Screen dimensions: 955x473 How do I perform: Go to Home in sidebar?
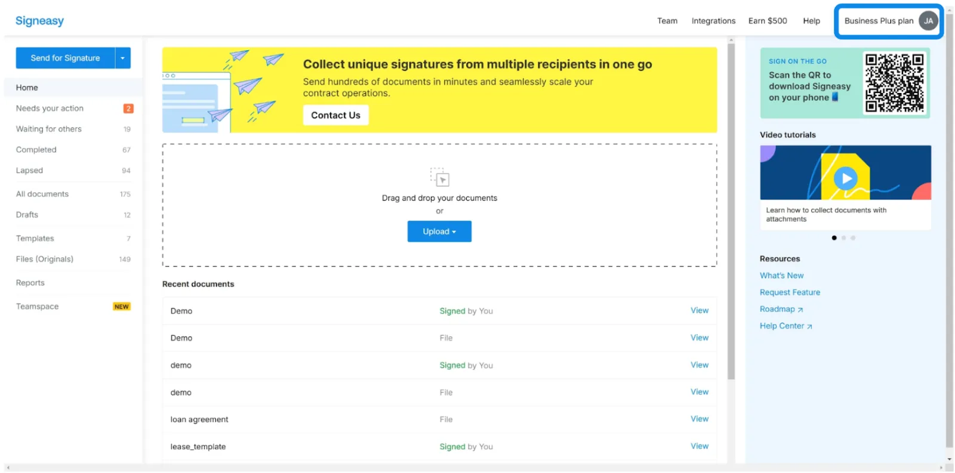pos(73,88)
